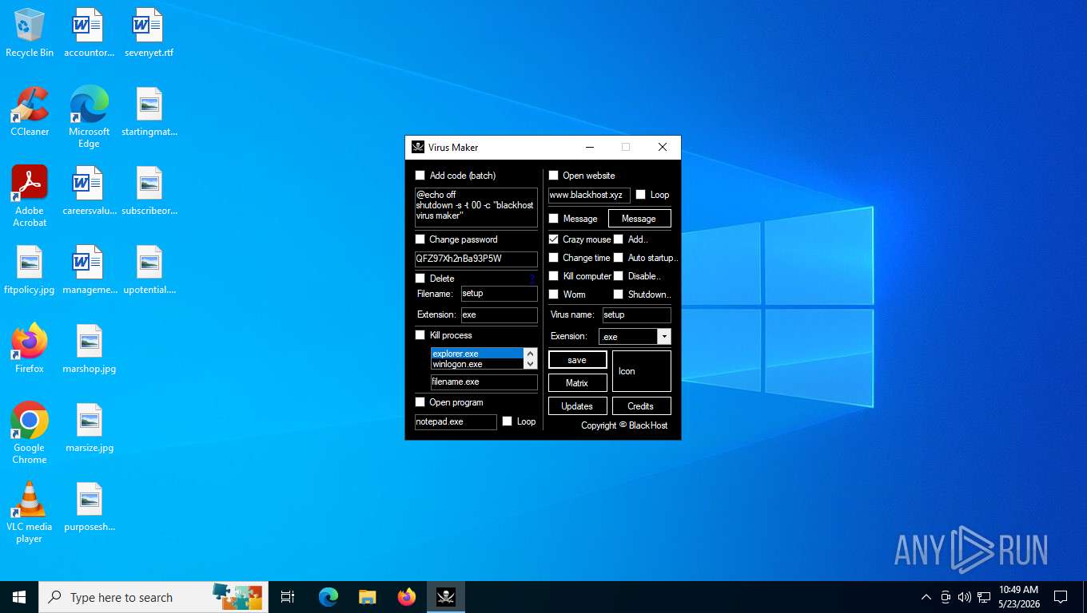Image resolution: width=1087 pixels, height=613 pixels.
Task: Select the purposesh image file icon
Action: (x=89, y=507)
